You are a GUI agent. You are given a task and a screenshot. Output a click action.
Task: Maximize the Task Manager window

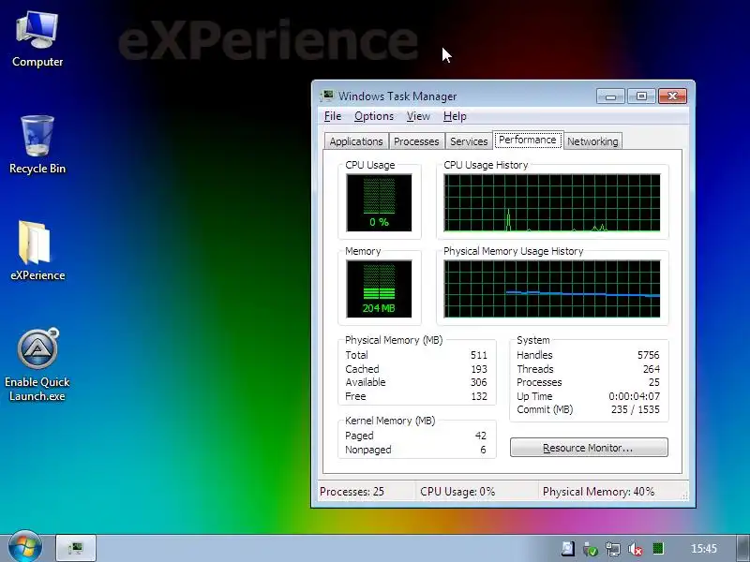click(641, 96)
